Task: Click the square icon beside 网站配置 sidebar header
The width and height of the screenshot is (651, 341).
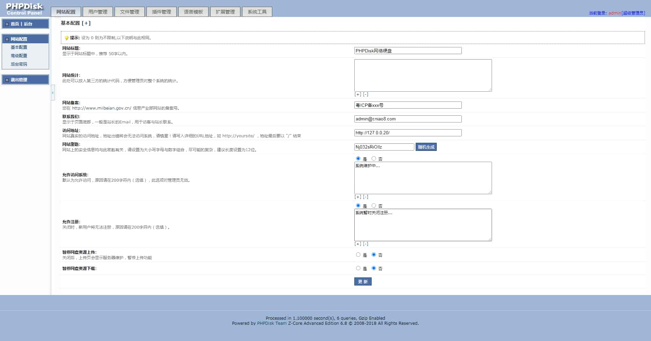Action: [x=7, y=39]
